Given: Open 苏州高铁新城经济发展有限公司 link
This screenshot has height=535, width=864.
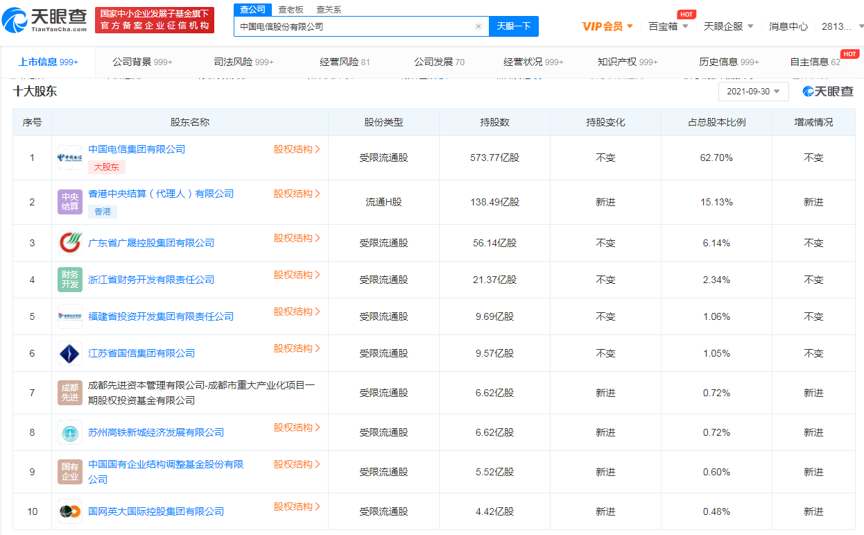Looking at the screenshot, I should tap(156, 432).
